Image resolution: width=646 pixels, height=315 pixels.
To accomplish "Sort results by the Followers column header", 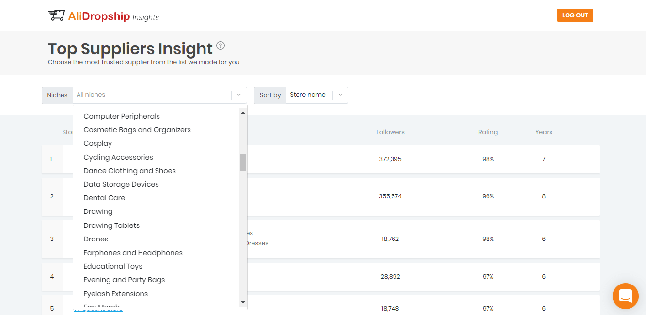I will (x=390, y=132).
